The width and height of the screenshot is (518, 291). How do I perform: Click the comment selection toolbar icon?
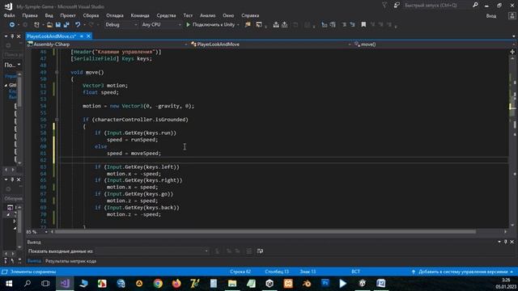344,25
